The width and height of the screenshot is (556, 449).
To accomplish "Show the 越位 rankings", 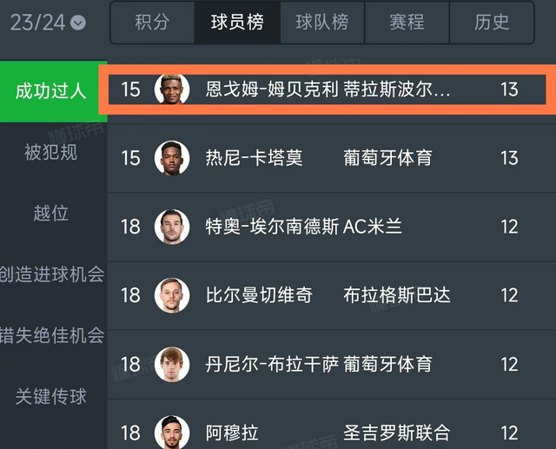I will point(51,213).
